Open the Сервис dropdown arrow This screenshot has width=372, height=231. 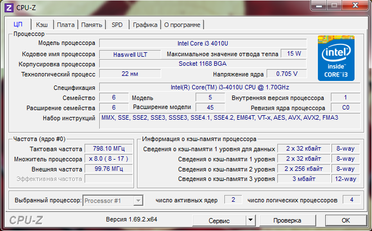pyautogui.click(x=250, y=220)
